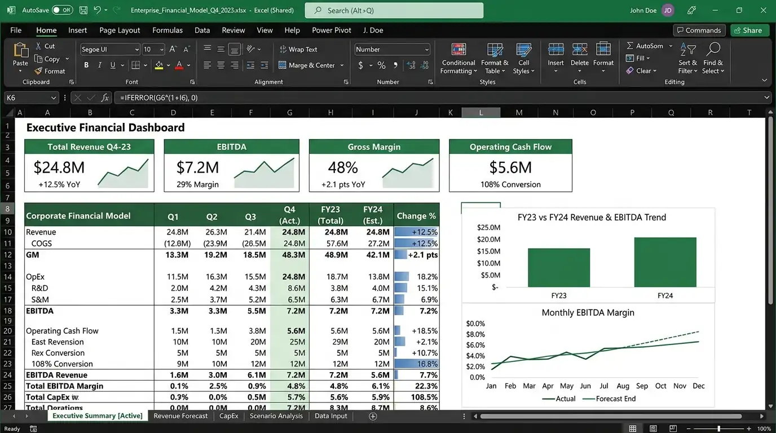This screenshot has width=776, height=433.
Task: Apply italic formatting icon
Action: (100, 65)
